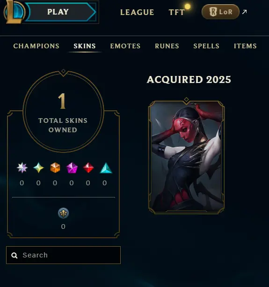
Task: Click the League of Legends logo icon
Action: click(x=14, y=12)
